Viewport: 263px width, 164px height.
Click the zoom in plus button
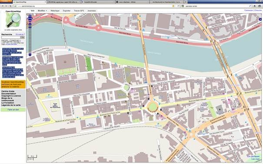[30, 24]
